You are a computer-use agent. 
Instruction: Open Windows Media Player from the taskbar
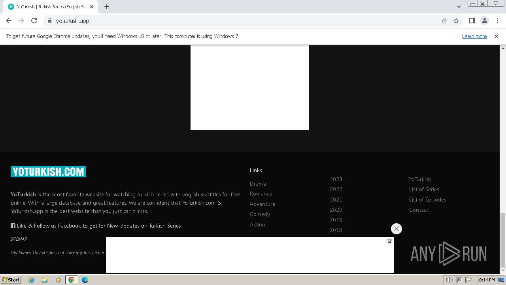coord(58,280)
